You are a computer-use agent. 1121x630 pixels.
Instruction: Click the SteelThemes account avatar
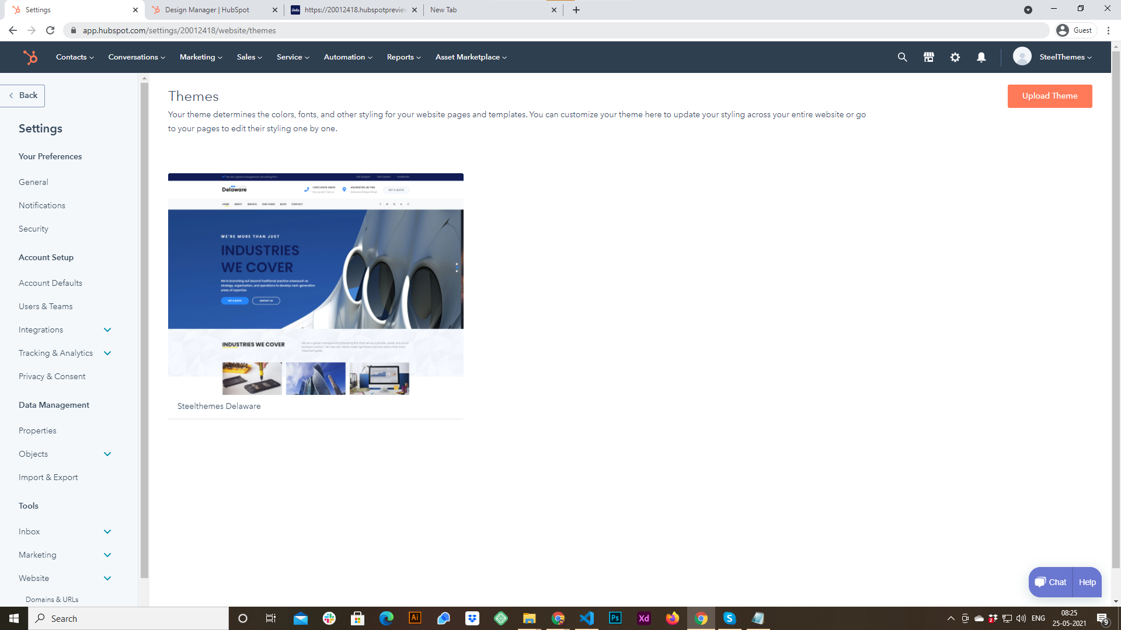[x=1022, y=57]
